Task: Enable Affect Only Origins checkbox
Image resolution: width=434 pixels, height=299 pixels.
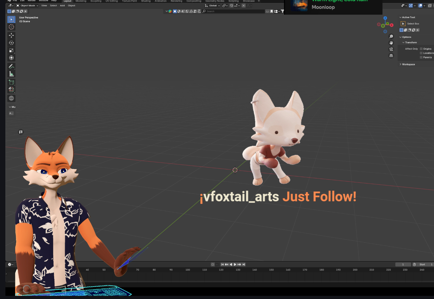Action: point(421,49)
